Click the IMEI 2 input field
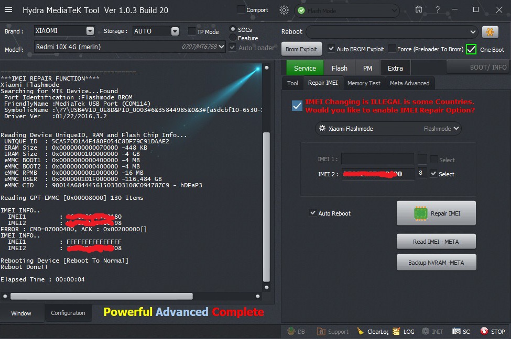Screen dimensions: 511x339 coord(377,174)
